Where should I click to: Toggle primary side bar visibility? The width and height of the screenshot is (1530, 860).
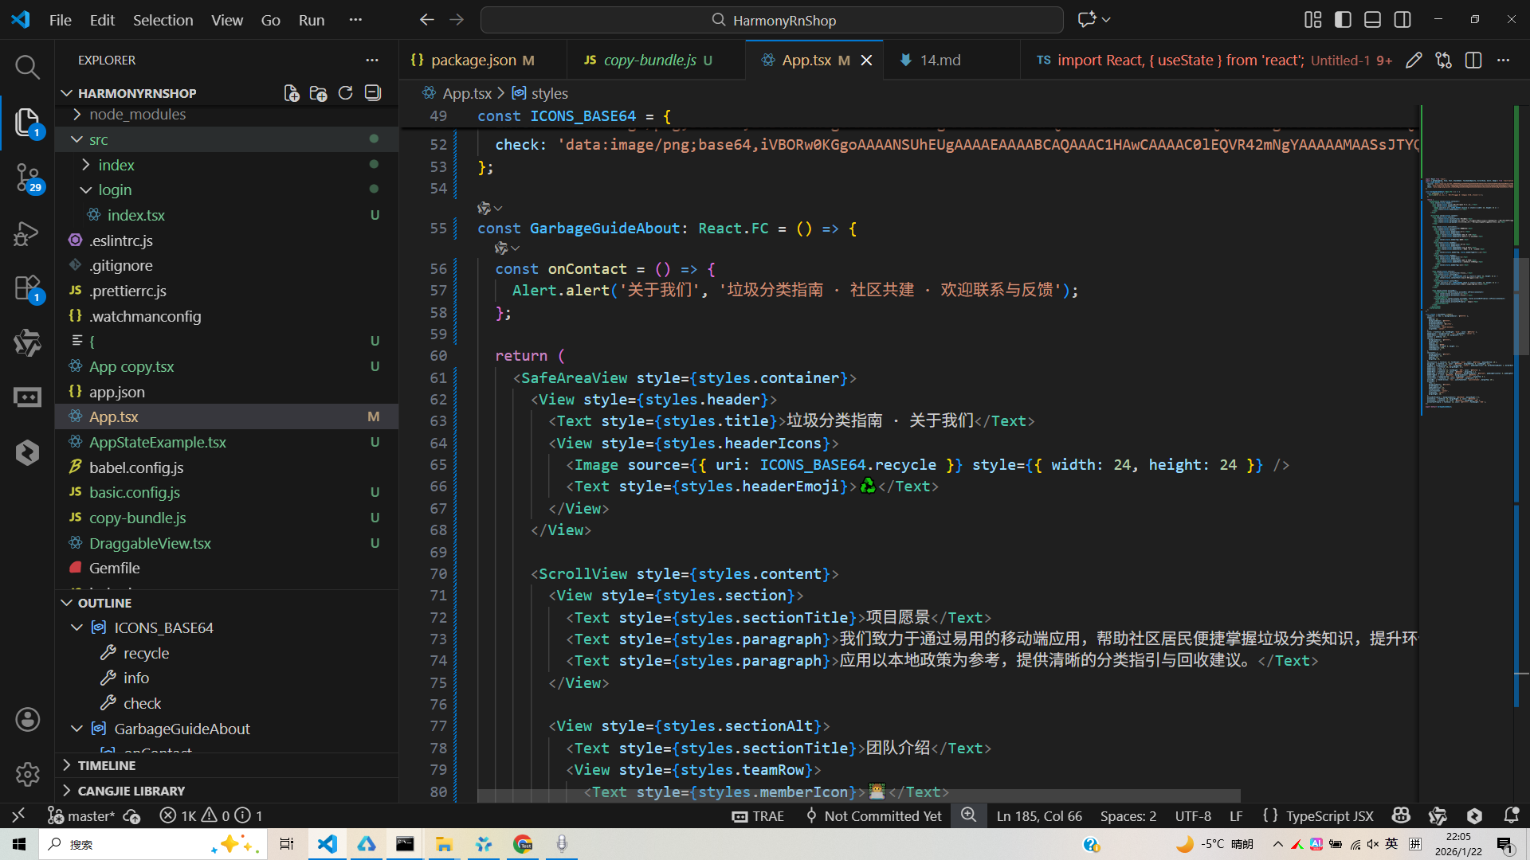1343,20
